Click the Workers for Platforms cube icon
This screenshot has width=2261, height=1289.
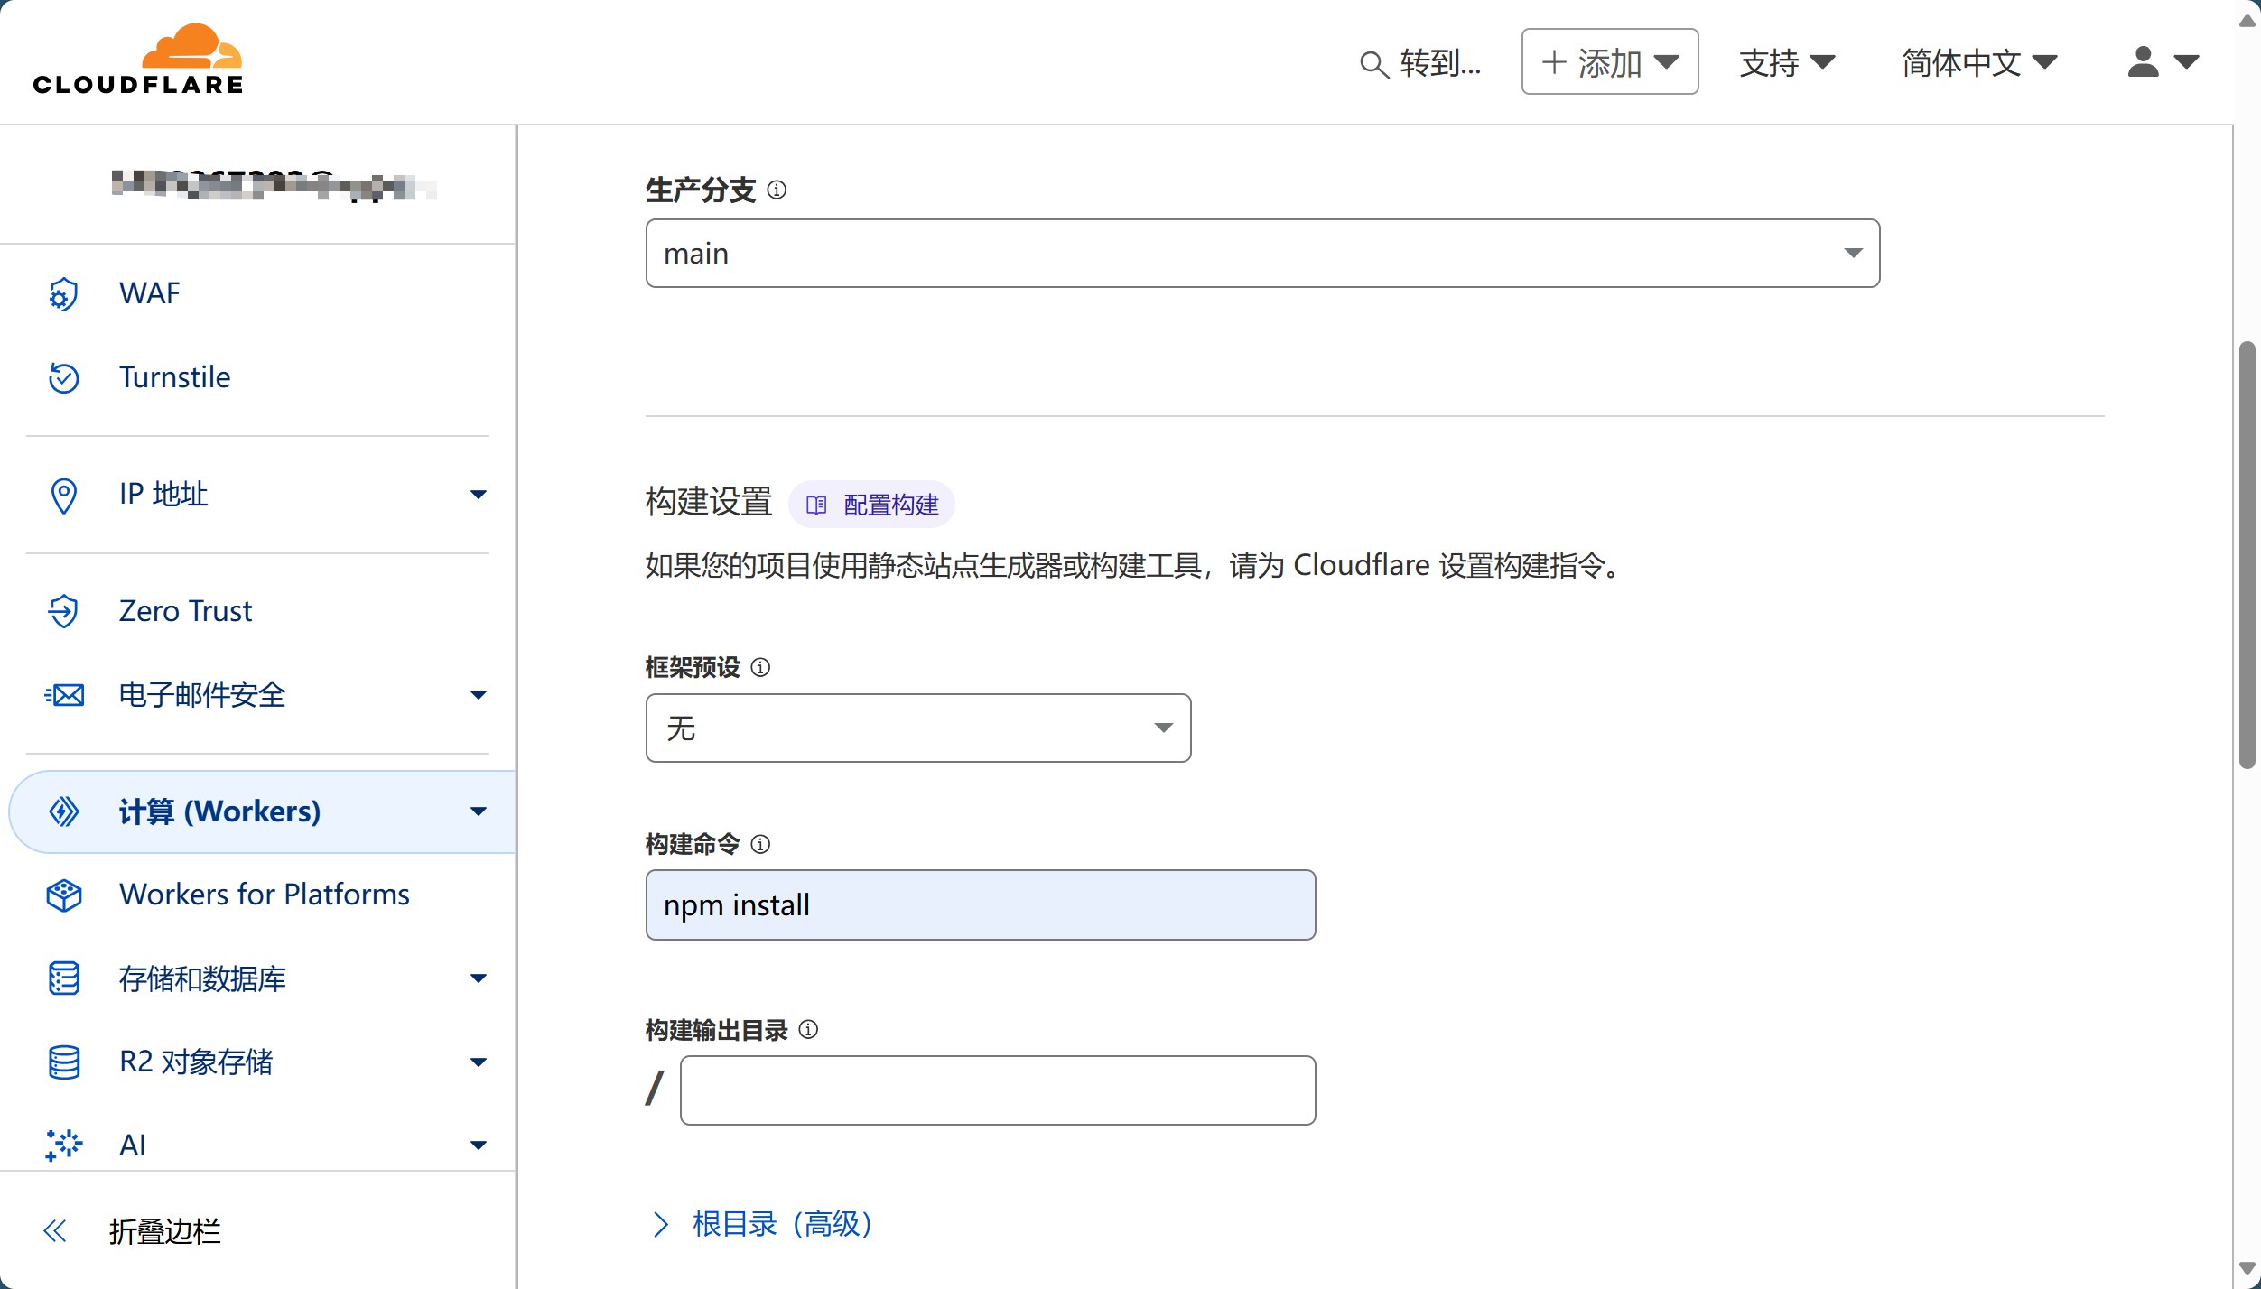[63, 895]
